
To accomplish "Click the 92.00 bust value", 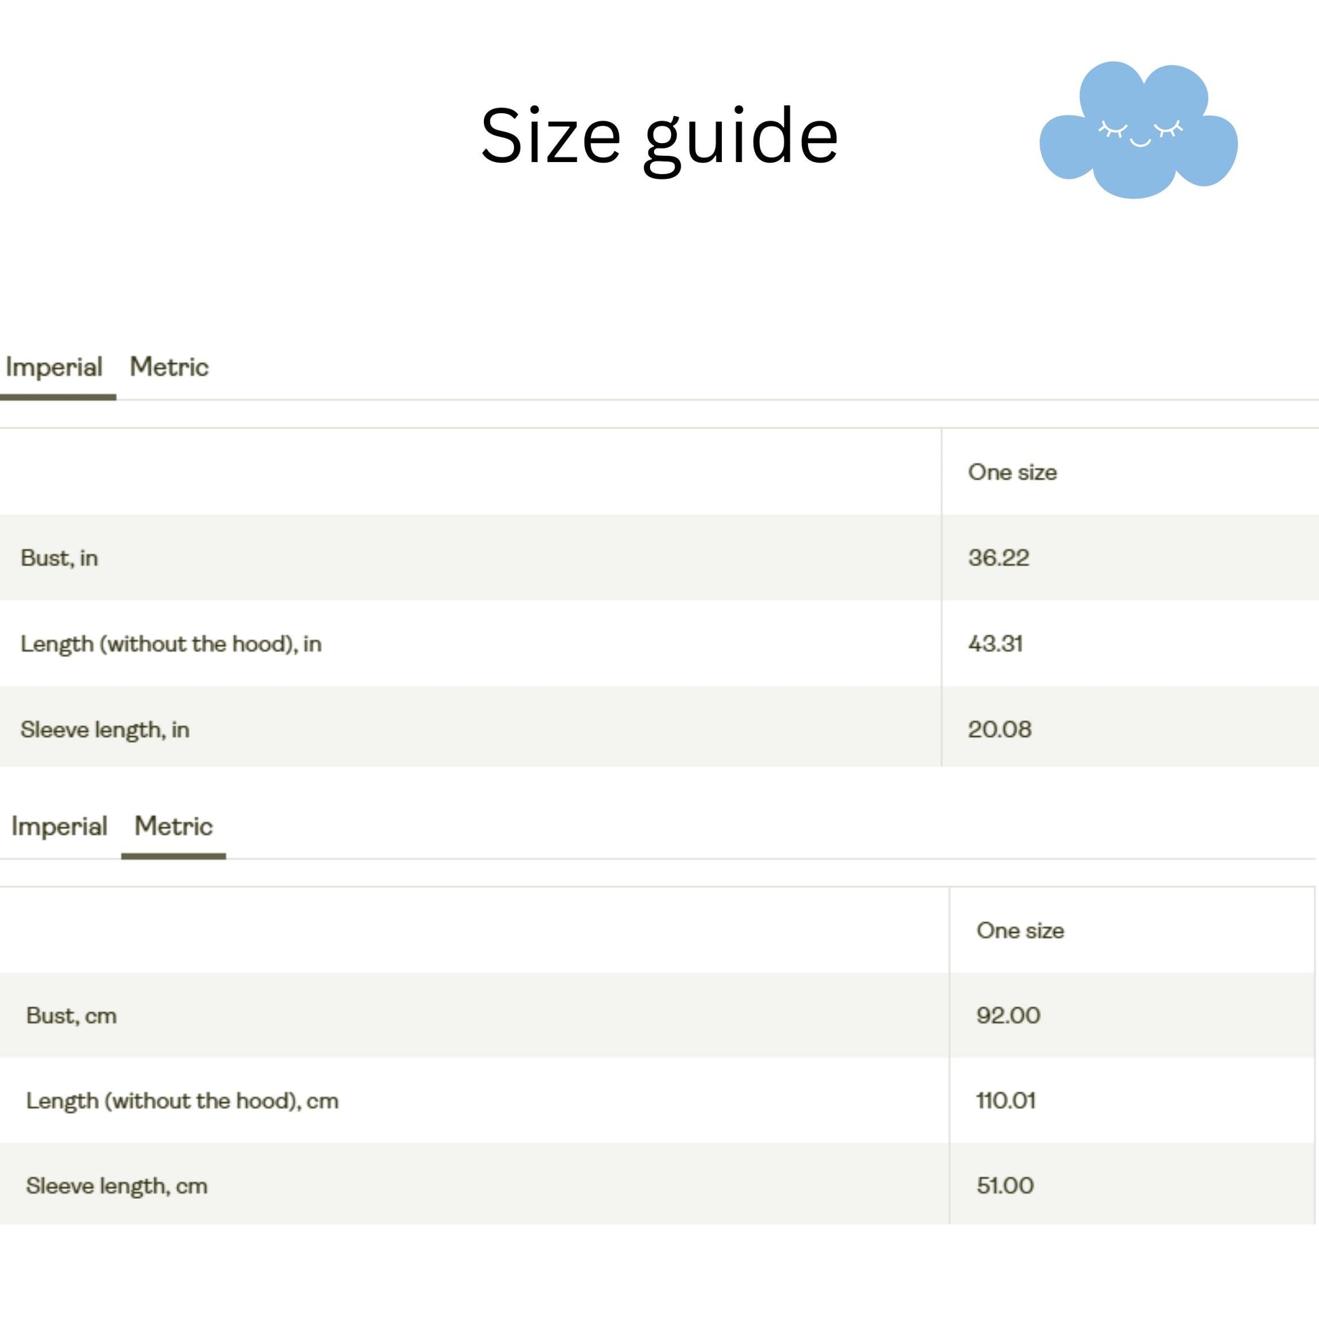I will pos(1008,1016).
